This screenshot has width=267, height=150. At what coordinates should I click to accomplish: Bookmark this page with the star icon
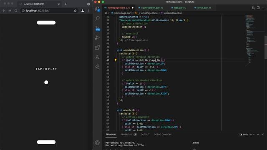[75, 10]
